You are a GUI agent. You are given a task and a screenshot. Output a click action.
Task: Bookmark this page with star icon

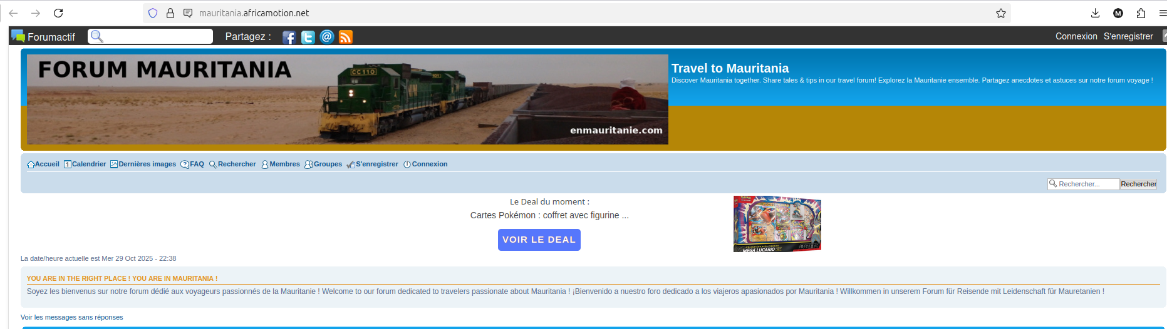pyautogui.click(x=1001, y=13)
